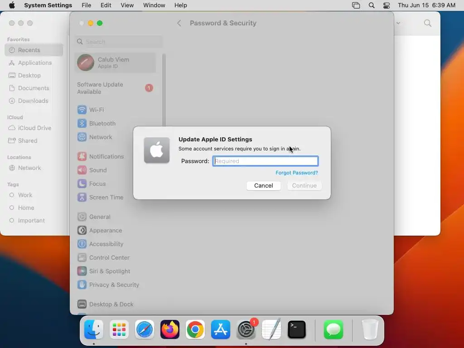Cancel the Update Apple ID dialog
The width and height of the screenshot is (464, 348).
pyautogui.click(x=264, y=185)
